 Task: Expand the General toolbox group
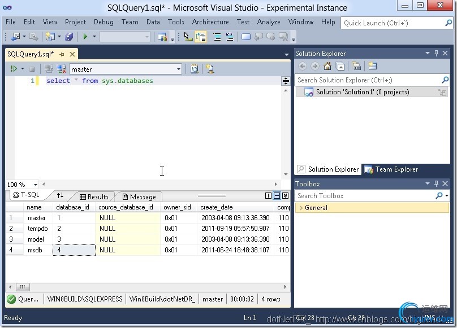(x=301, y=208)
